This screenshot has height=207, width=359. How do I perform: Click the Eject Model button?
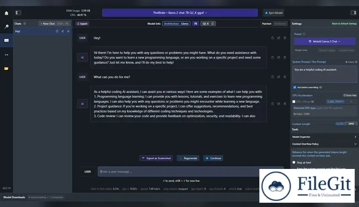tap(274, 13)
